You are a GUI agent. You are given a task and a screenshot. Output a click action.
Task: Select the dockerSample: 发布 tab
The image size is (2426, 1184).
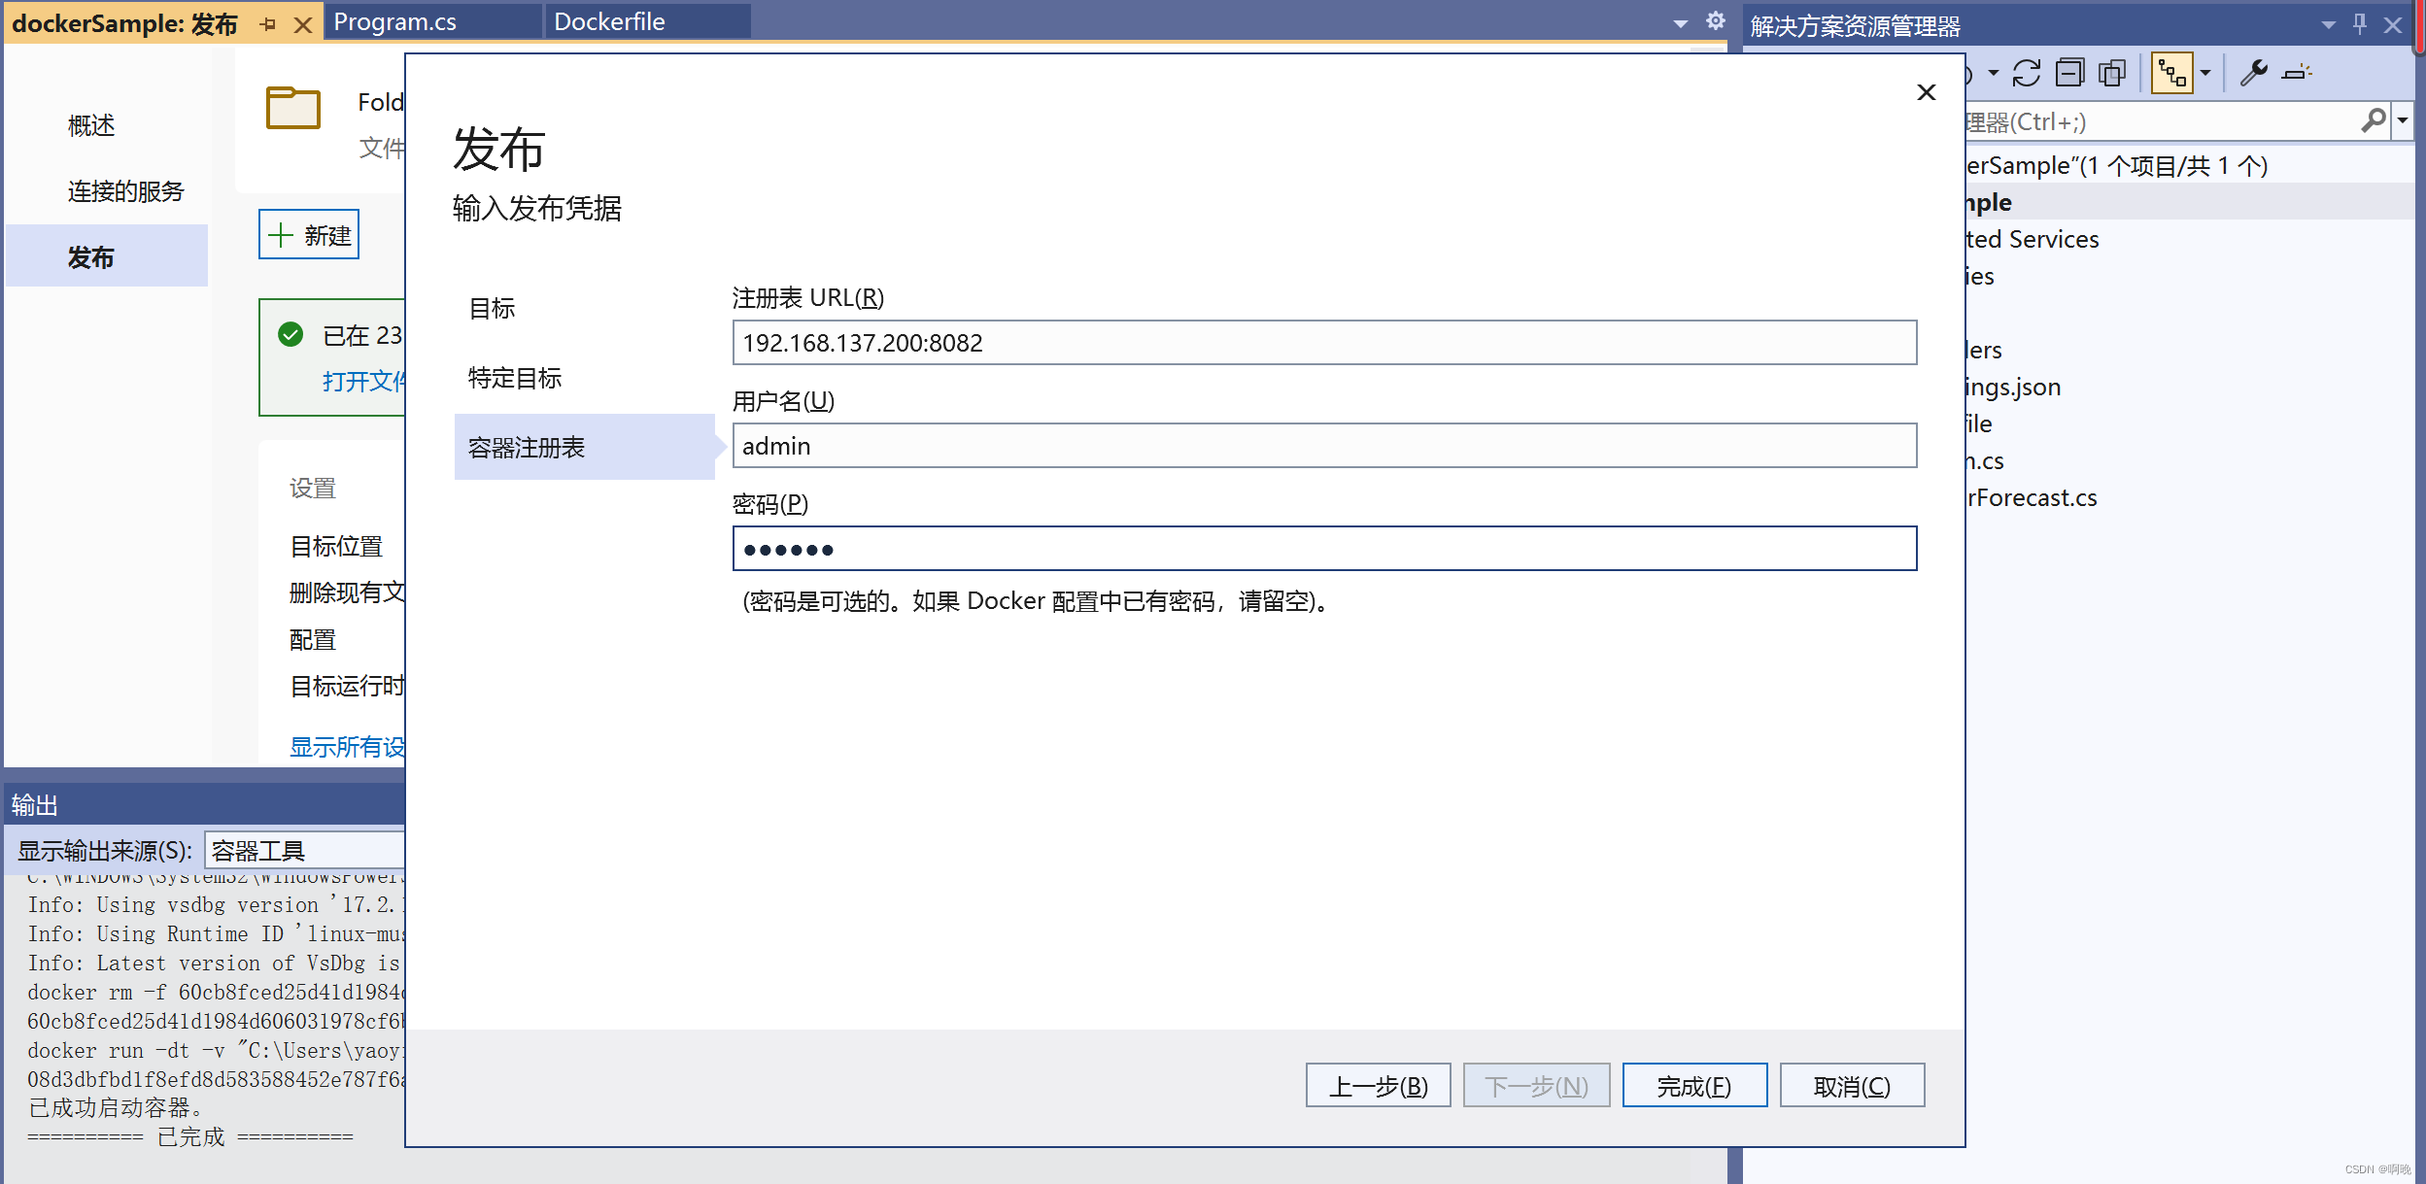point(124,24)
